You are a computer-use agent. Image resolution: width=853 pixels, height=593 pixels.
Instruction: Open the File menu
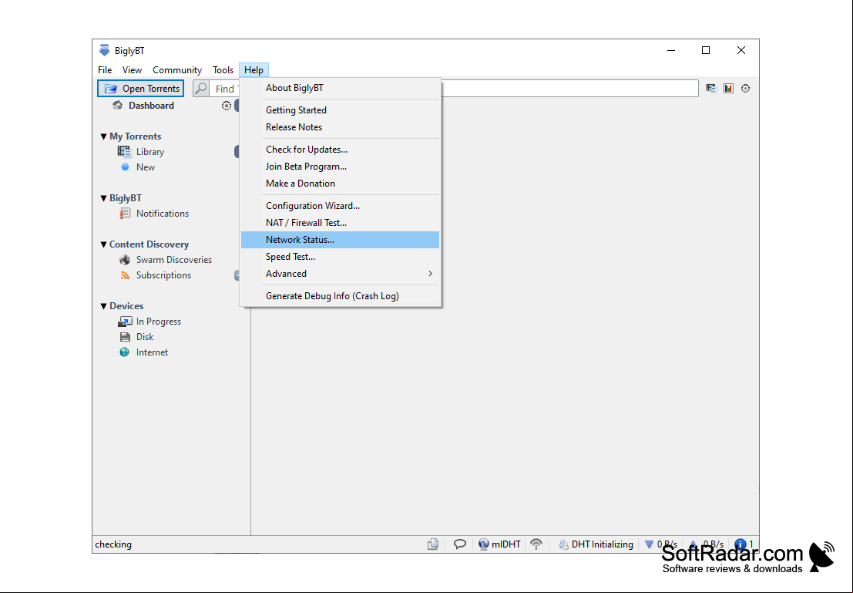coord(105,69)
